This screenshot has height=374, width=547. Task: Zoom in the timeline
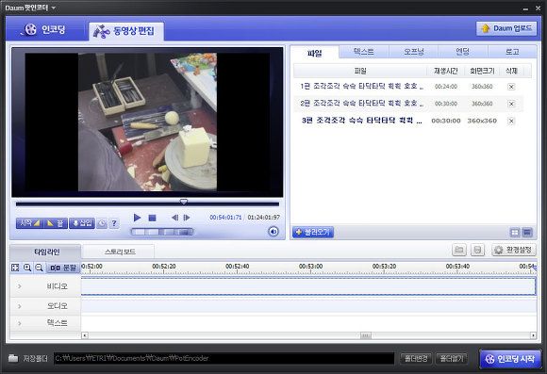[x=27, y=268]
